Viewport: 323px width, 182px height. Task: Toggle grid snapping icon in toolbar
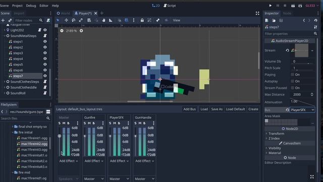click(127, 20)
